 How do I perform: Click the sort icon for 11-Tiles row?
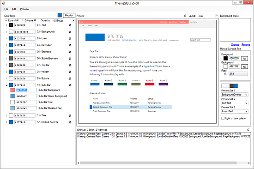70,116
